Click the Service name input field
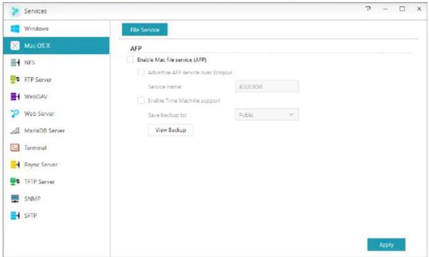Viewport: 429px width, 257px height. (x=267, y=87)
